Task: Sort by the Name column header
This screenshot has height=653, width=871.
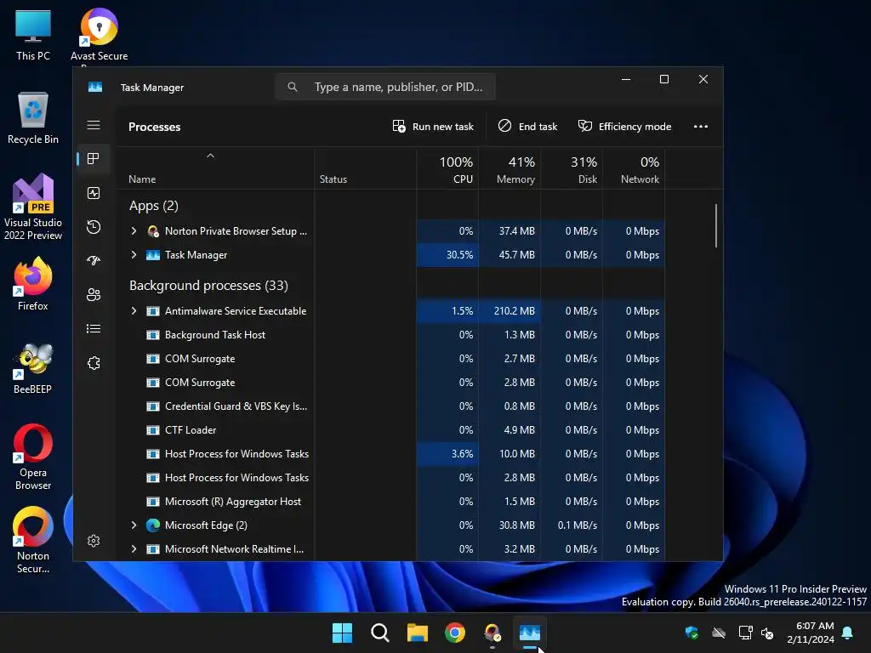Action: tap(215, 169)
